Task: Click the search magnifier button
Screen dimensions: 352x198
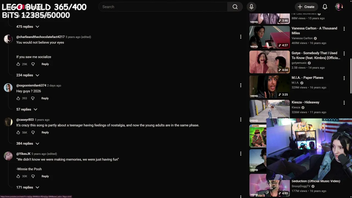Action: [235, 7]
